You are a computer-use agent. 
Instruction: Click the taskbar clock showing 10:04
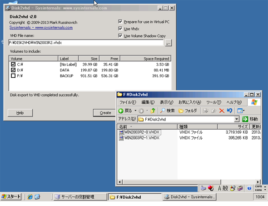click(260, 197)
